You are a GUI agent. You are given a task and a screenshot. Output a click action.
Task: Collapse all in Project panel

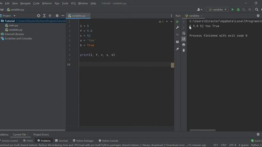[x=50, y=16]
